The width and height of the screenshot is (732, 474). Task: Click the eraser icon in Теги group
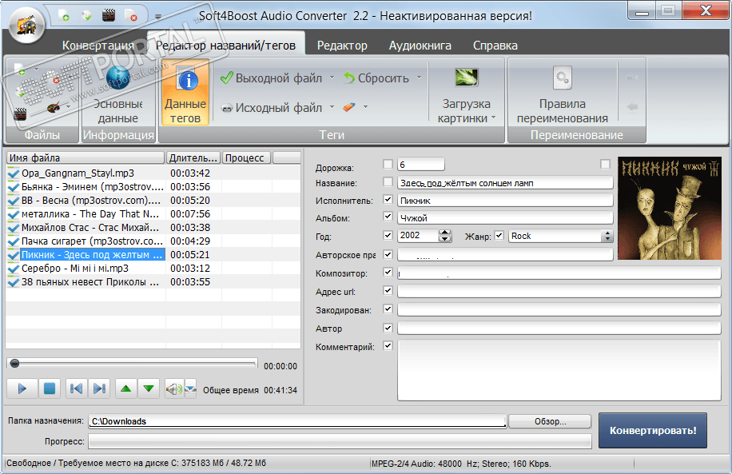coord(348,107)
